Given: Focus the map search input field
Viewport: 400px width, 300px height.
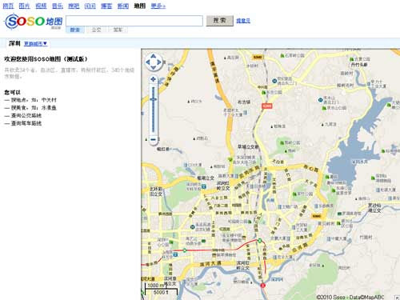Looking at the screenshot, I should click(134, 21).
